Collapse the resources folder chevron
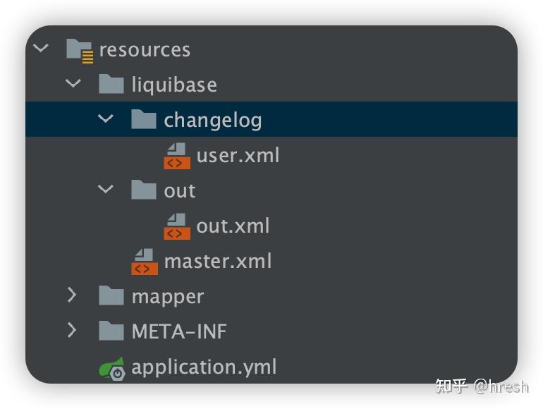 tap(41, 49)
